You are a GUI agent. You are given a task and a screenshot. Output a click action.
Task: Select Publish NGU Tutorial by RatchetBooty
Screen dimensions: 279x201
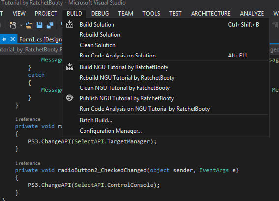pos(166,98)
